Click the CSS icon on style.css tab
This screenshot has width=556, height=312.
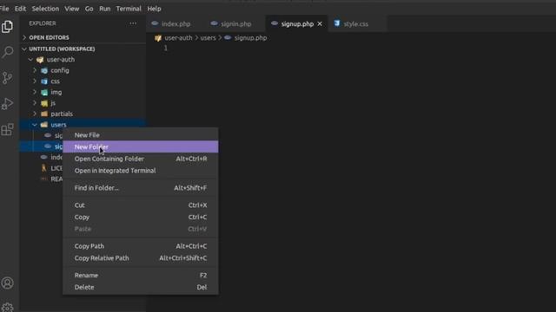[x=337, y=23]
